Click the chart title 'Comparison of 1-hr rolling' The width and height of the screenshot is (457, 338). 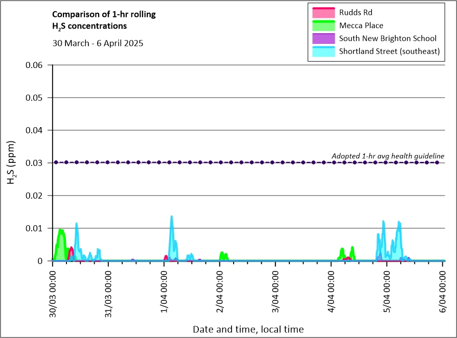(x=104, y=14)
